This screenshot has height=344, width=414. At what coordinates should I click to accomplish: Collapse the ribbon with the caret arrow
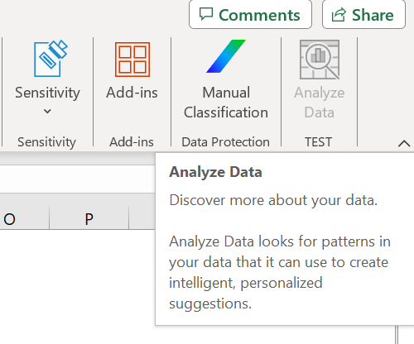[404, 143]
